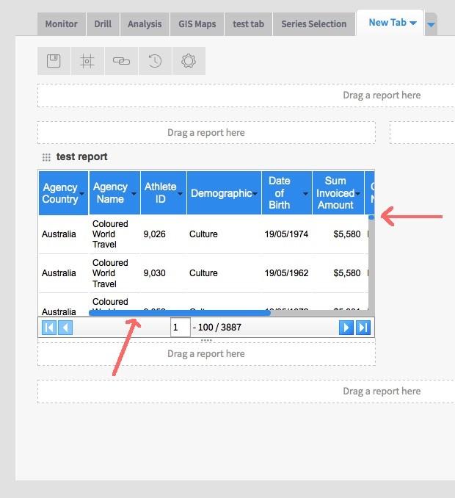Viewport: 455px width, 498px height.
Task: Click the vertical scrollbar of the report
Action: click(371, 265)
